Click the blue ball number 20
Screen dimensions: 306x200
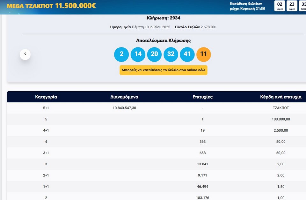(x=154, y=54)
